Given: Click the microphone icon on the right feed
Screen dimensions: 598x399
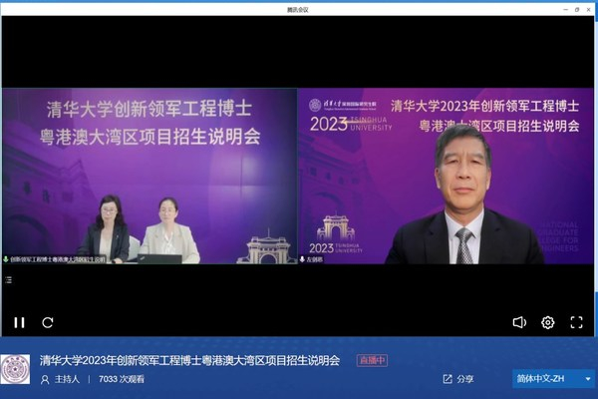Looking at the screenshot, I should 302,259.
